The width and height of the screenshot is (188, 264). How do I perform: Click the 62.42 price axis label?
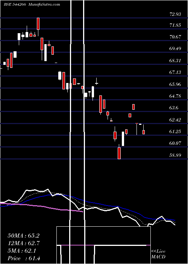[176, 120]
